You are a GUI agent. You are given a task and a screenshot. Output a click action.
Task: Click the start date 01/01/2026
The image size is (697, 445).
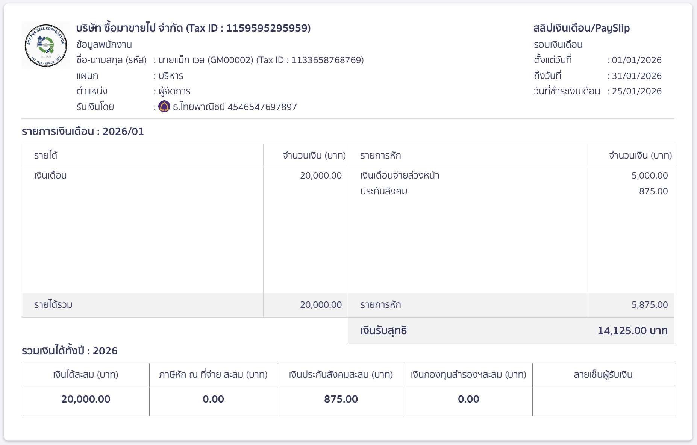[636, 60]
